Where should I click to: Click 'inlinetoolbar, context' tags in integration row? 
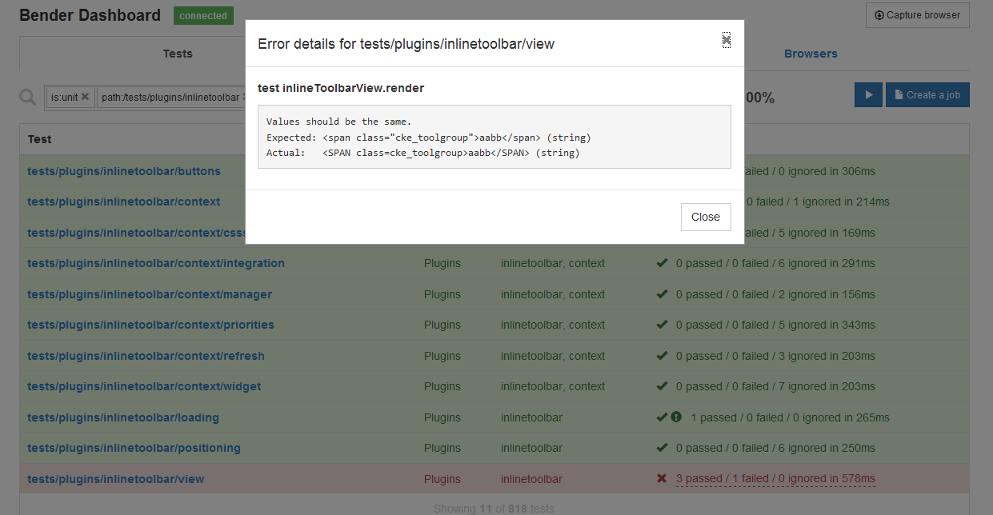553,263
